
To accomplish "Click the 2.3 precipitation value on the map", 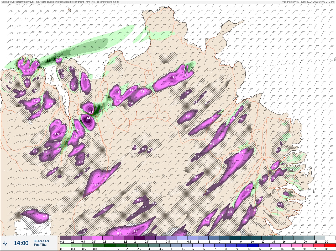I will point(91,112).
